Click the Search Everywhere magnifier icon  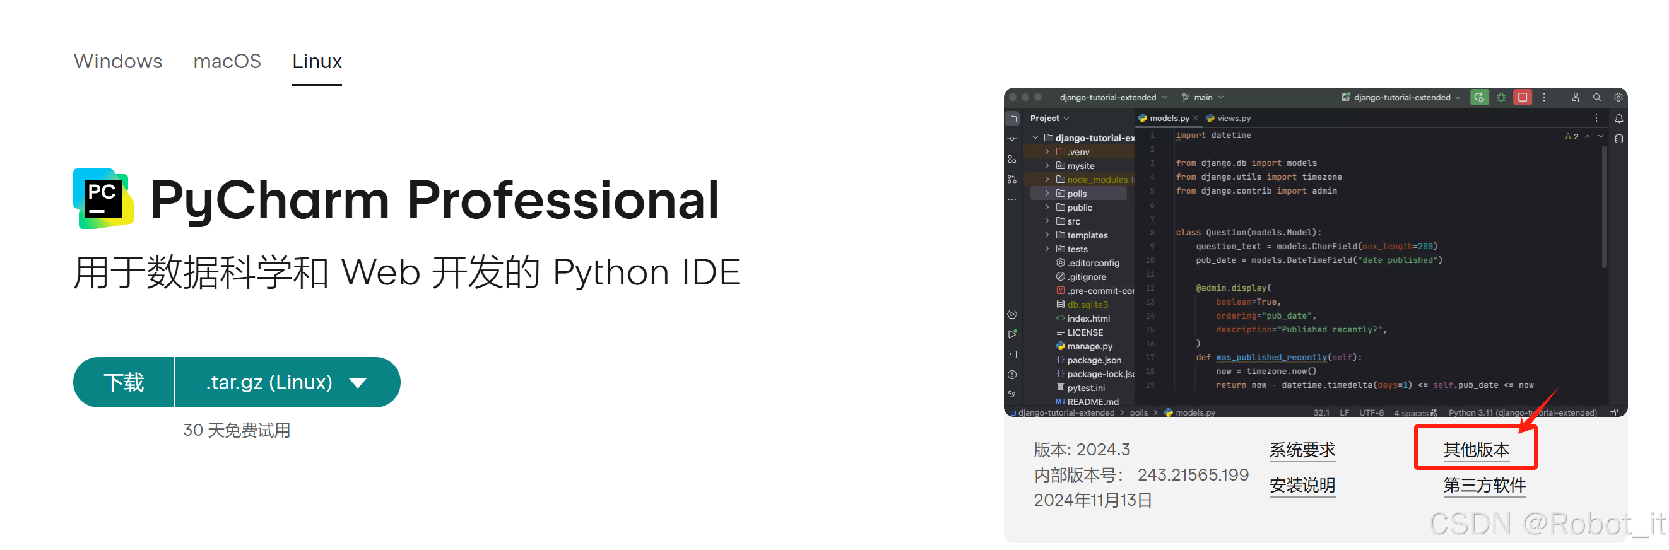[1597, 97]
